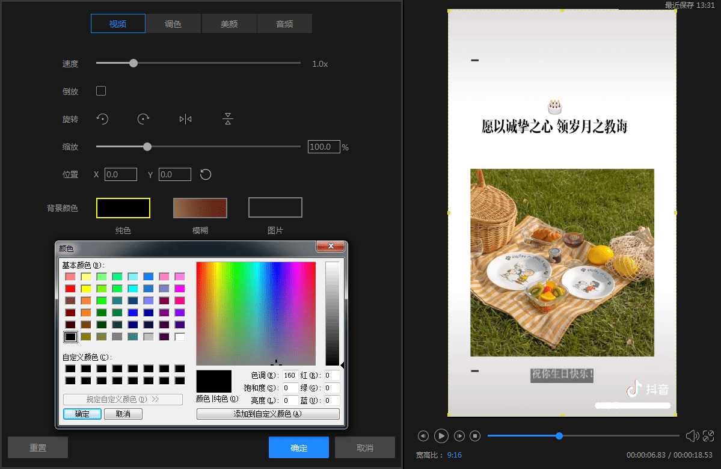Click 添加到自定义颜色 button
This screenshot has width=721, height=469.
[x=268, y=414]
